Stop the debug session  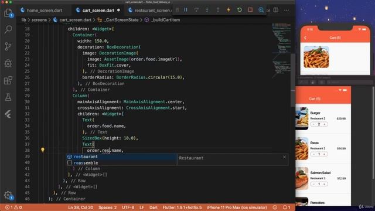click(250, 10)
